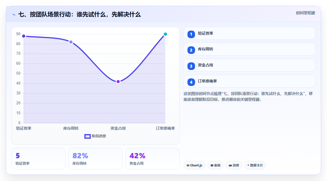Click the y-axis value 50

pyautogui.click(x=18, y=73)
